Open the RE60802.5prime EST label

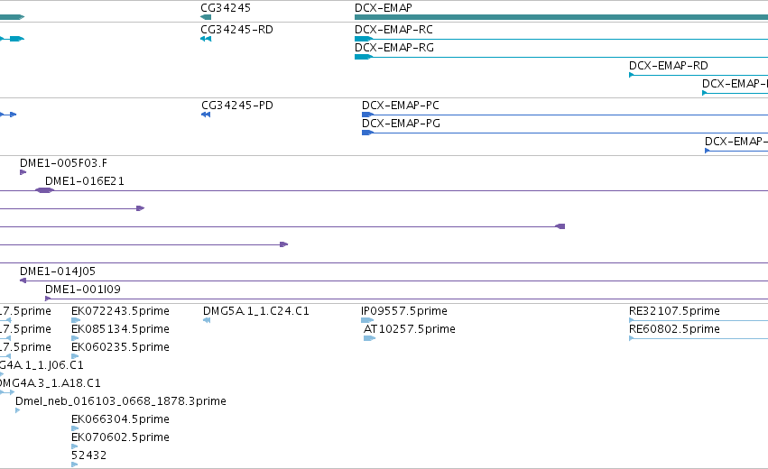pyautogui.click(x=674, y=329)
